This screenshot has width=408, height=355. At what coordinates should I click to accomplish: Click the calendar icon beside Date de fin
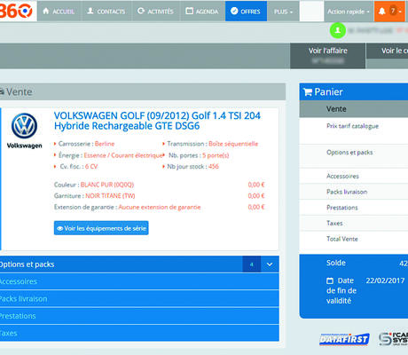tap(330, 280)
